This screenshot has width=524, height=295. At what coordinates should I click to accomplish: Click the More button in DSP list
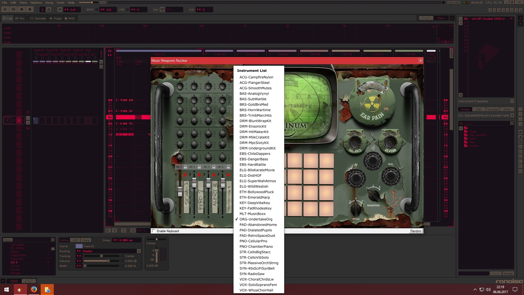[8, 240]
